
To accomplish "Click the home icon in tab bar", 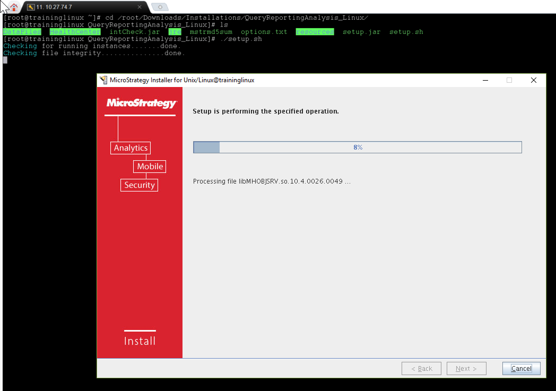I will 14,7.
